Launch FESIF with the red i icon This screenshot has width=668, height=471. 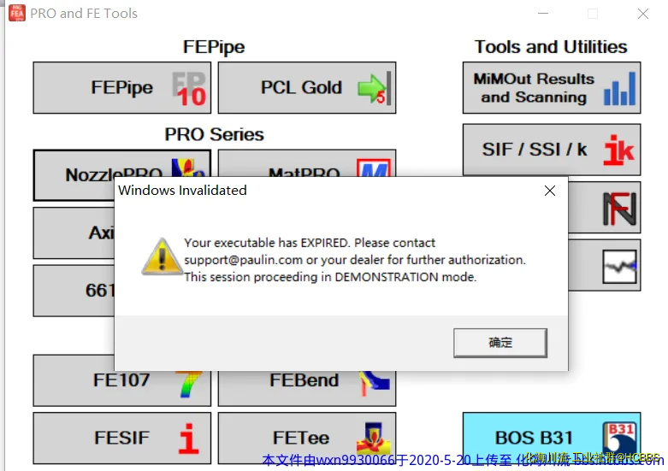121,438
